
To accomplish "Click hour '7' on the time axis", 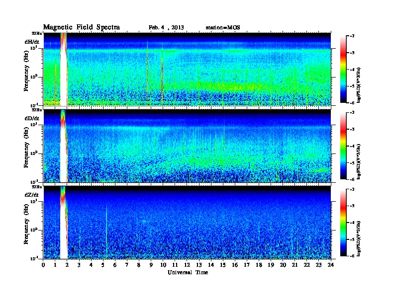I will [127, 265].
